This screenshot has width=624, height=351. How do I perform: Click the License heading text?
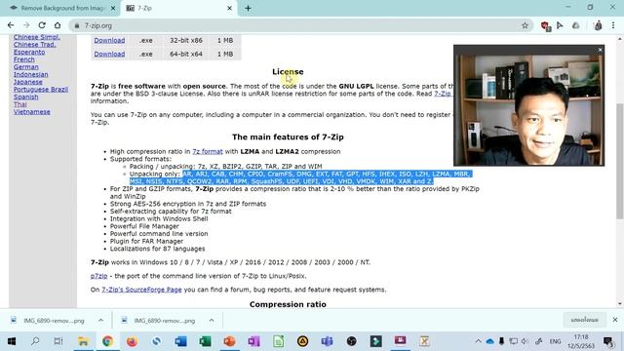[288, 71]
